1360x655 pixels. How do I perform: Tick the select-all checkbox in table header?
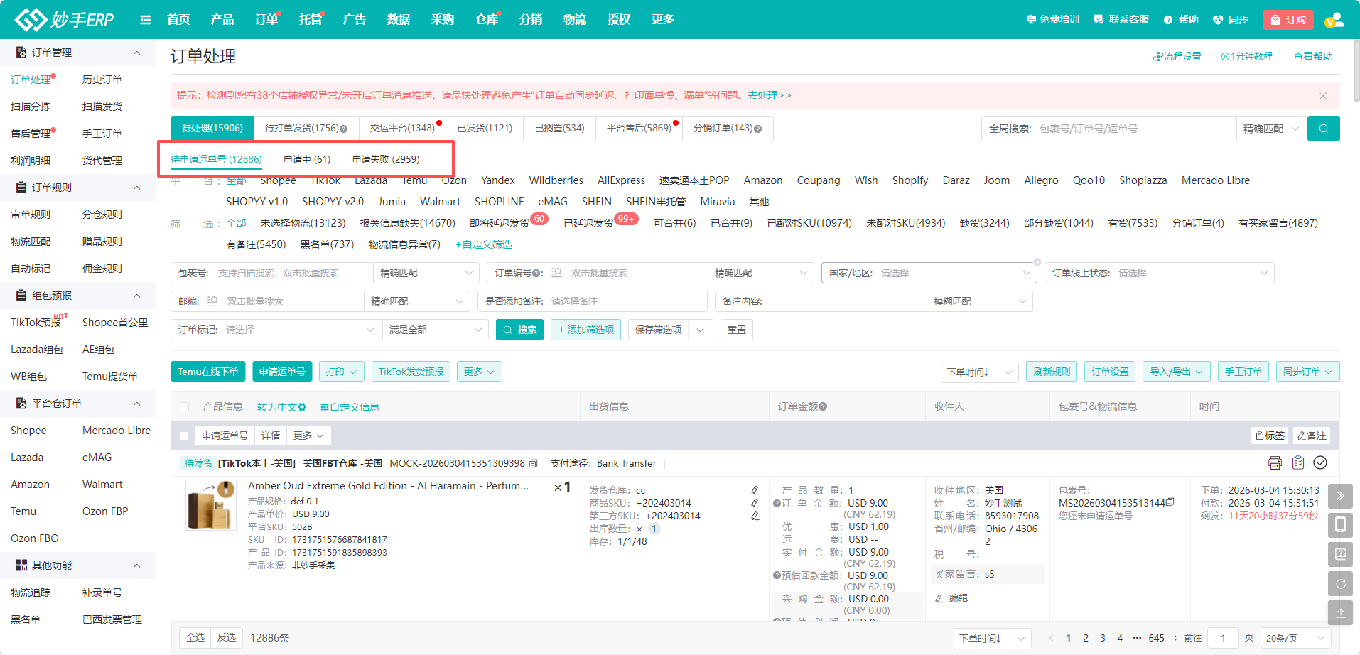(185, 407)
